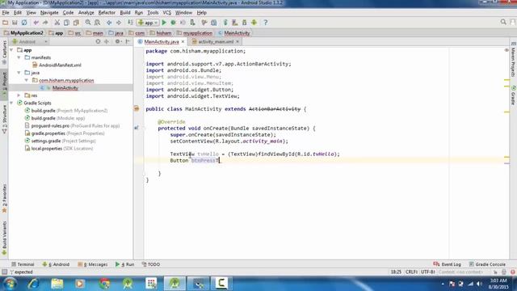Collapse the app module tree node
The image size is (517, 291).
click(x=12, y=50)
